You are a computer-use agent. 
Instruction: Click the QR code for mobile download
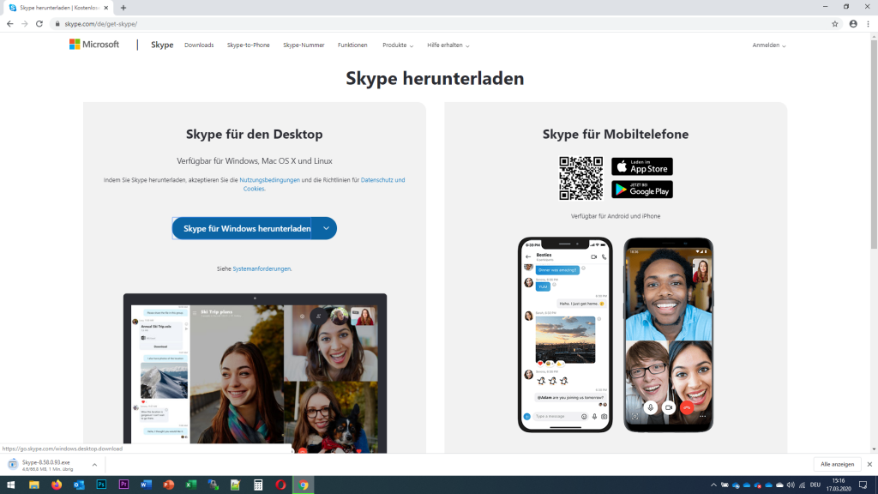coord(581,178)
